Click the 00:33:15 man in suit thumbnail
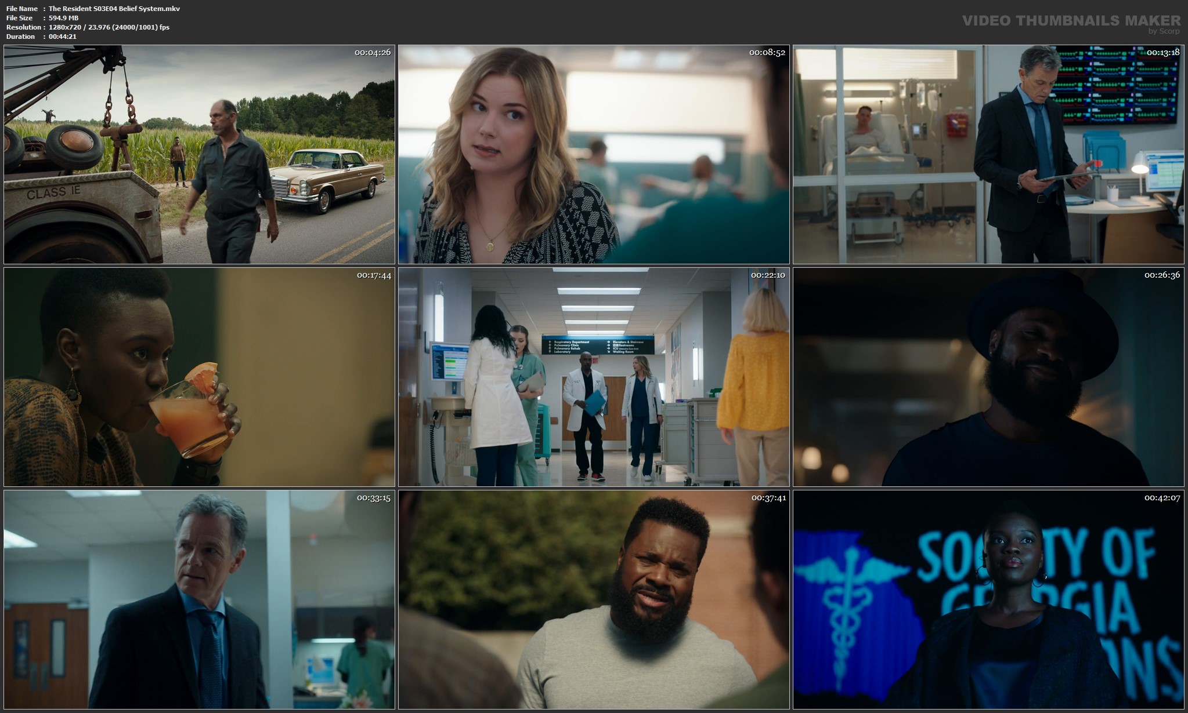The height and width of the screenshot is (713, 1188). tap(199, 599)
